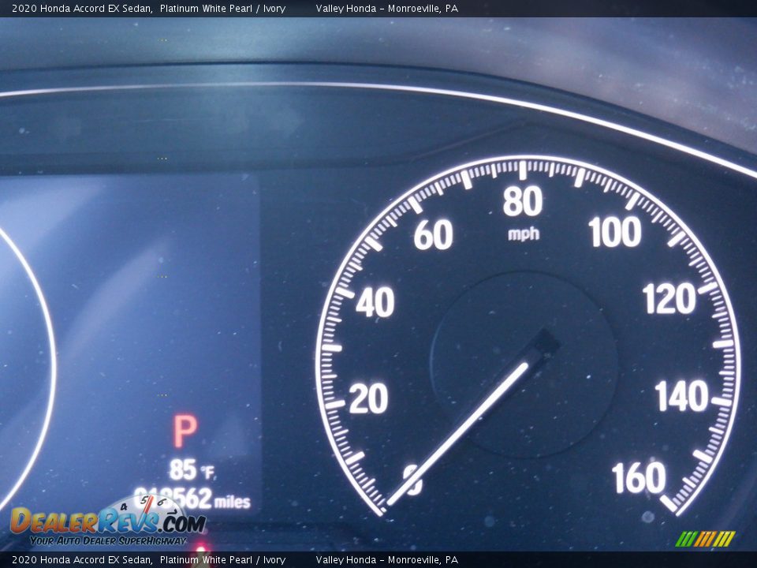Click the 20 mark on the speedometer
Viewport: 757px width, 568px height.
click(368, 400)
